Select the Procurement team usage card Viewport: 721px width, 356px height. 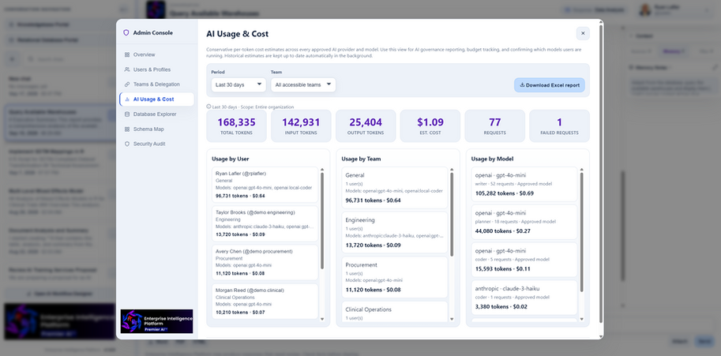(x=395, y=277)
